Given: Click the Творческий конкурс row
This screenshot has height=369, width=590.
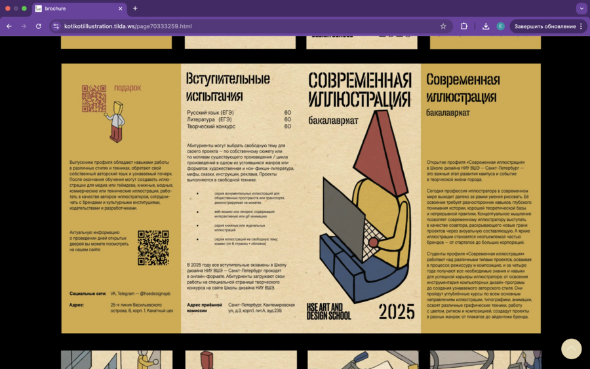Looking at the screenshot, I should pyautogui.click(x=239, y=126).
